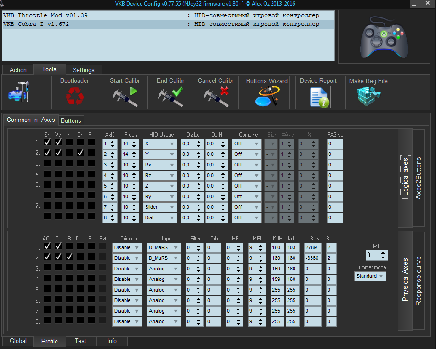436x349 pixels.
Task: Open the Tools tab
Action: click(x=49, y=69)
